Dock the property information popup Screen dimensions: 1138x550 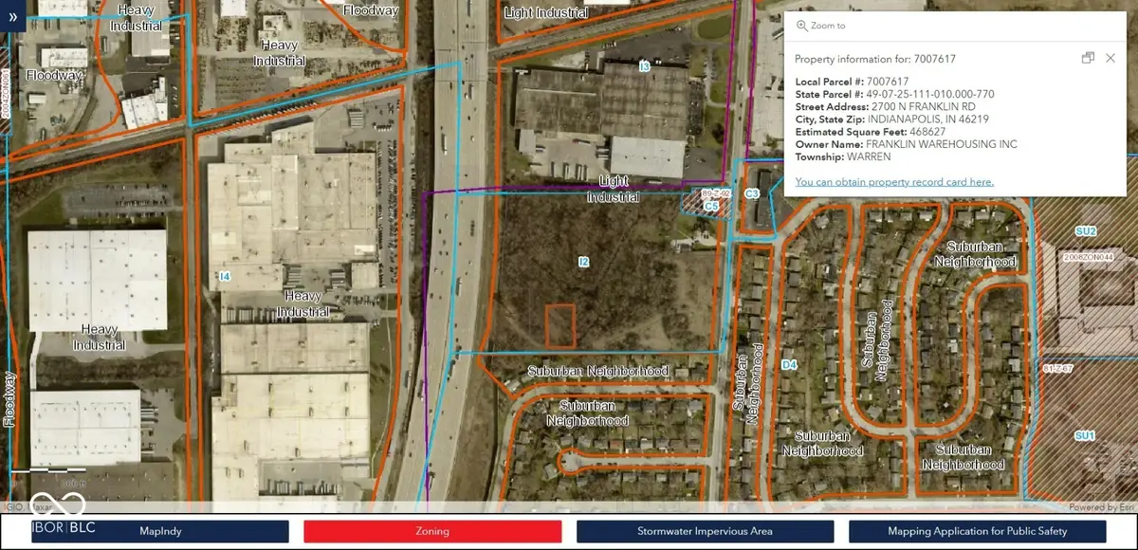click(x=1088, y=59)
